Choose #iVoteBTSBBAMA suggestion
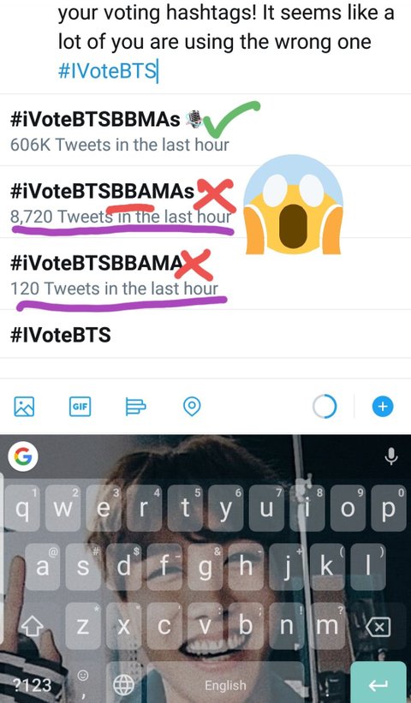Viewport: 411px width, 703px height. [205, 273]
